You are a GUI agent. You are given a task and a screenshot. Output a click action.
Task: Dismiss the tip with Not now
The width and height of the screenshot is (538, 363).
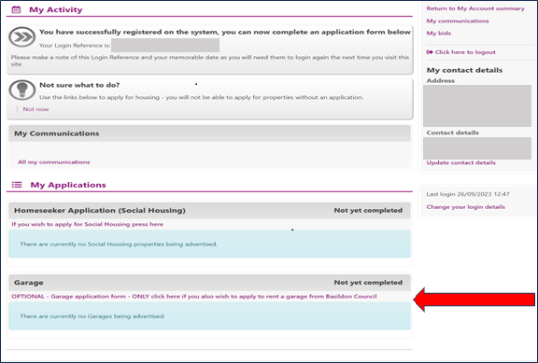pyautogui.click(x=35, y=109)
